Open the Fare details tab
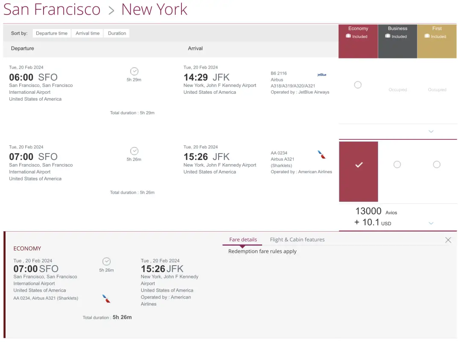Viewport: 461px width, 342px height. 243,240
